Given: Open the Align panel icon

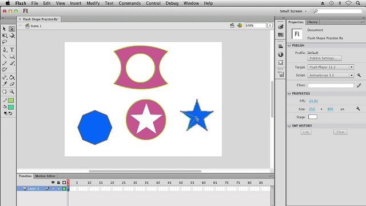Looking at the screenshot, I should pyautogui.click(x=281, y=46).
